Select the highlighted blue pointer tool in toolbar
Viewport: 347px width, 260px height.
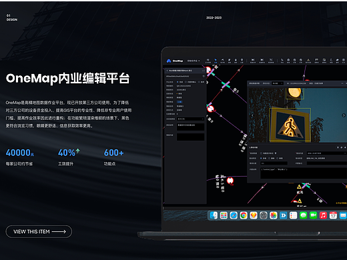tap(216, 61)
